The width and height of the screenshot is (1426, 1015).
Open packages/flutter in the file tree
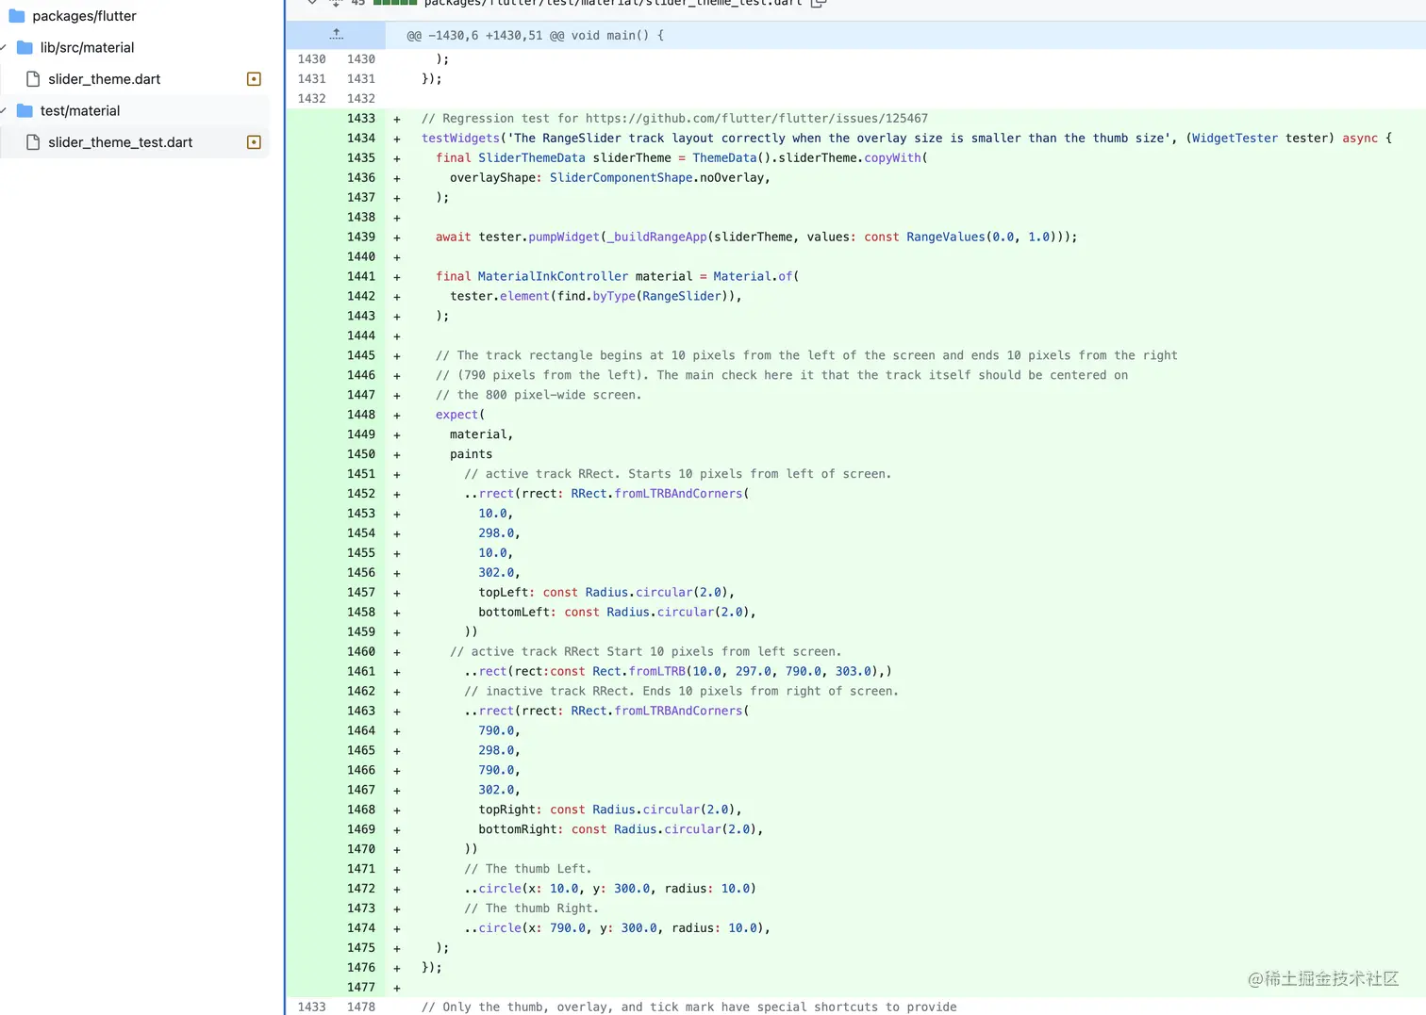[x=84, y=16]
